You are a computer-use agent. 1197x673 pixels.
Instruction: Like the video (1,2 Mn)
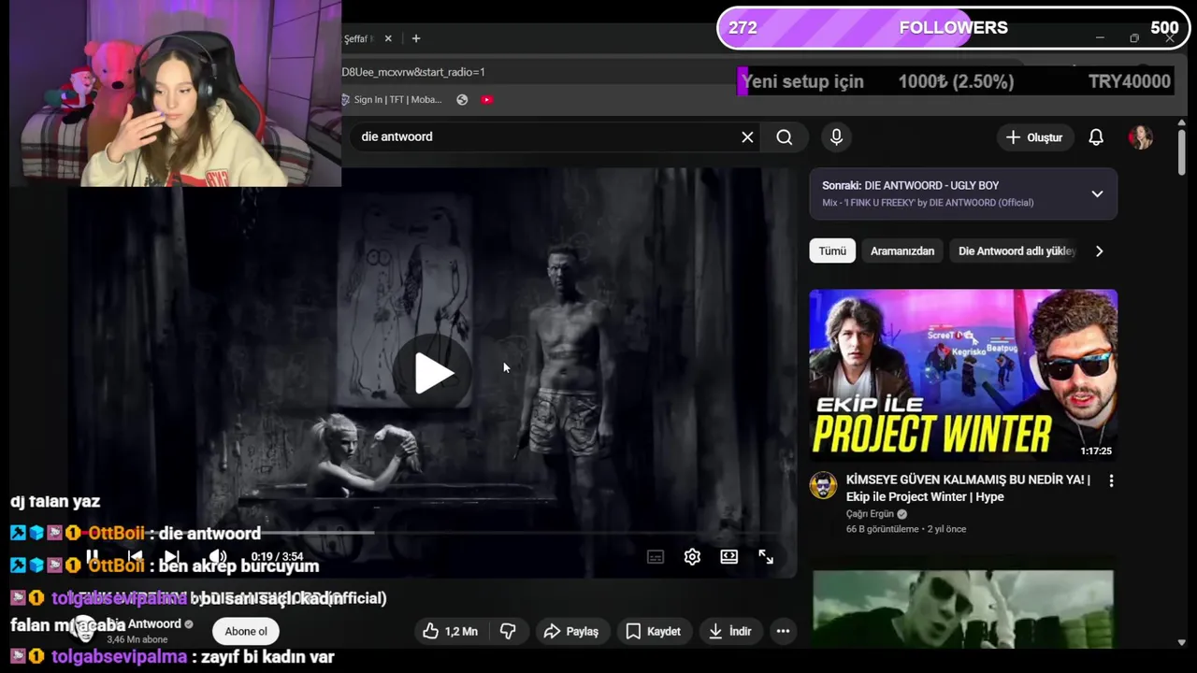[451, 631]
